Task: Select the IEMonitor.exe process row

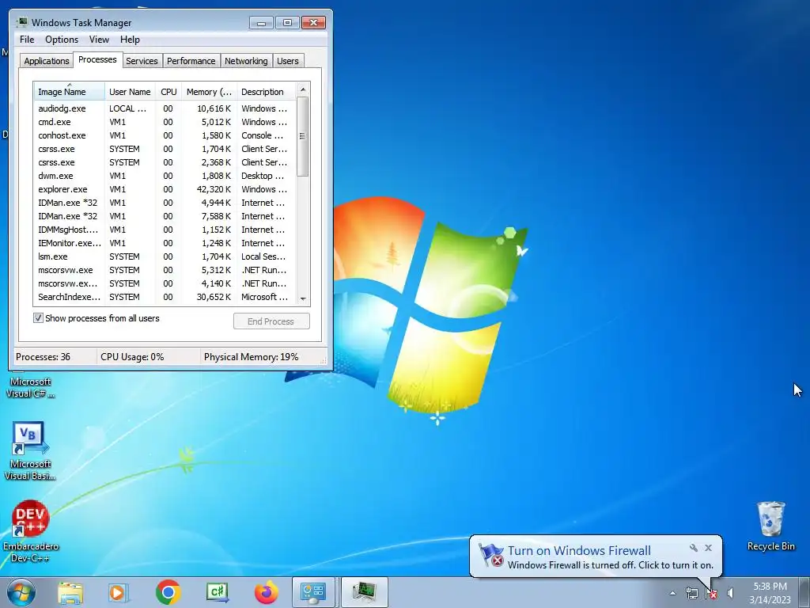Action: [165, 243]
